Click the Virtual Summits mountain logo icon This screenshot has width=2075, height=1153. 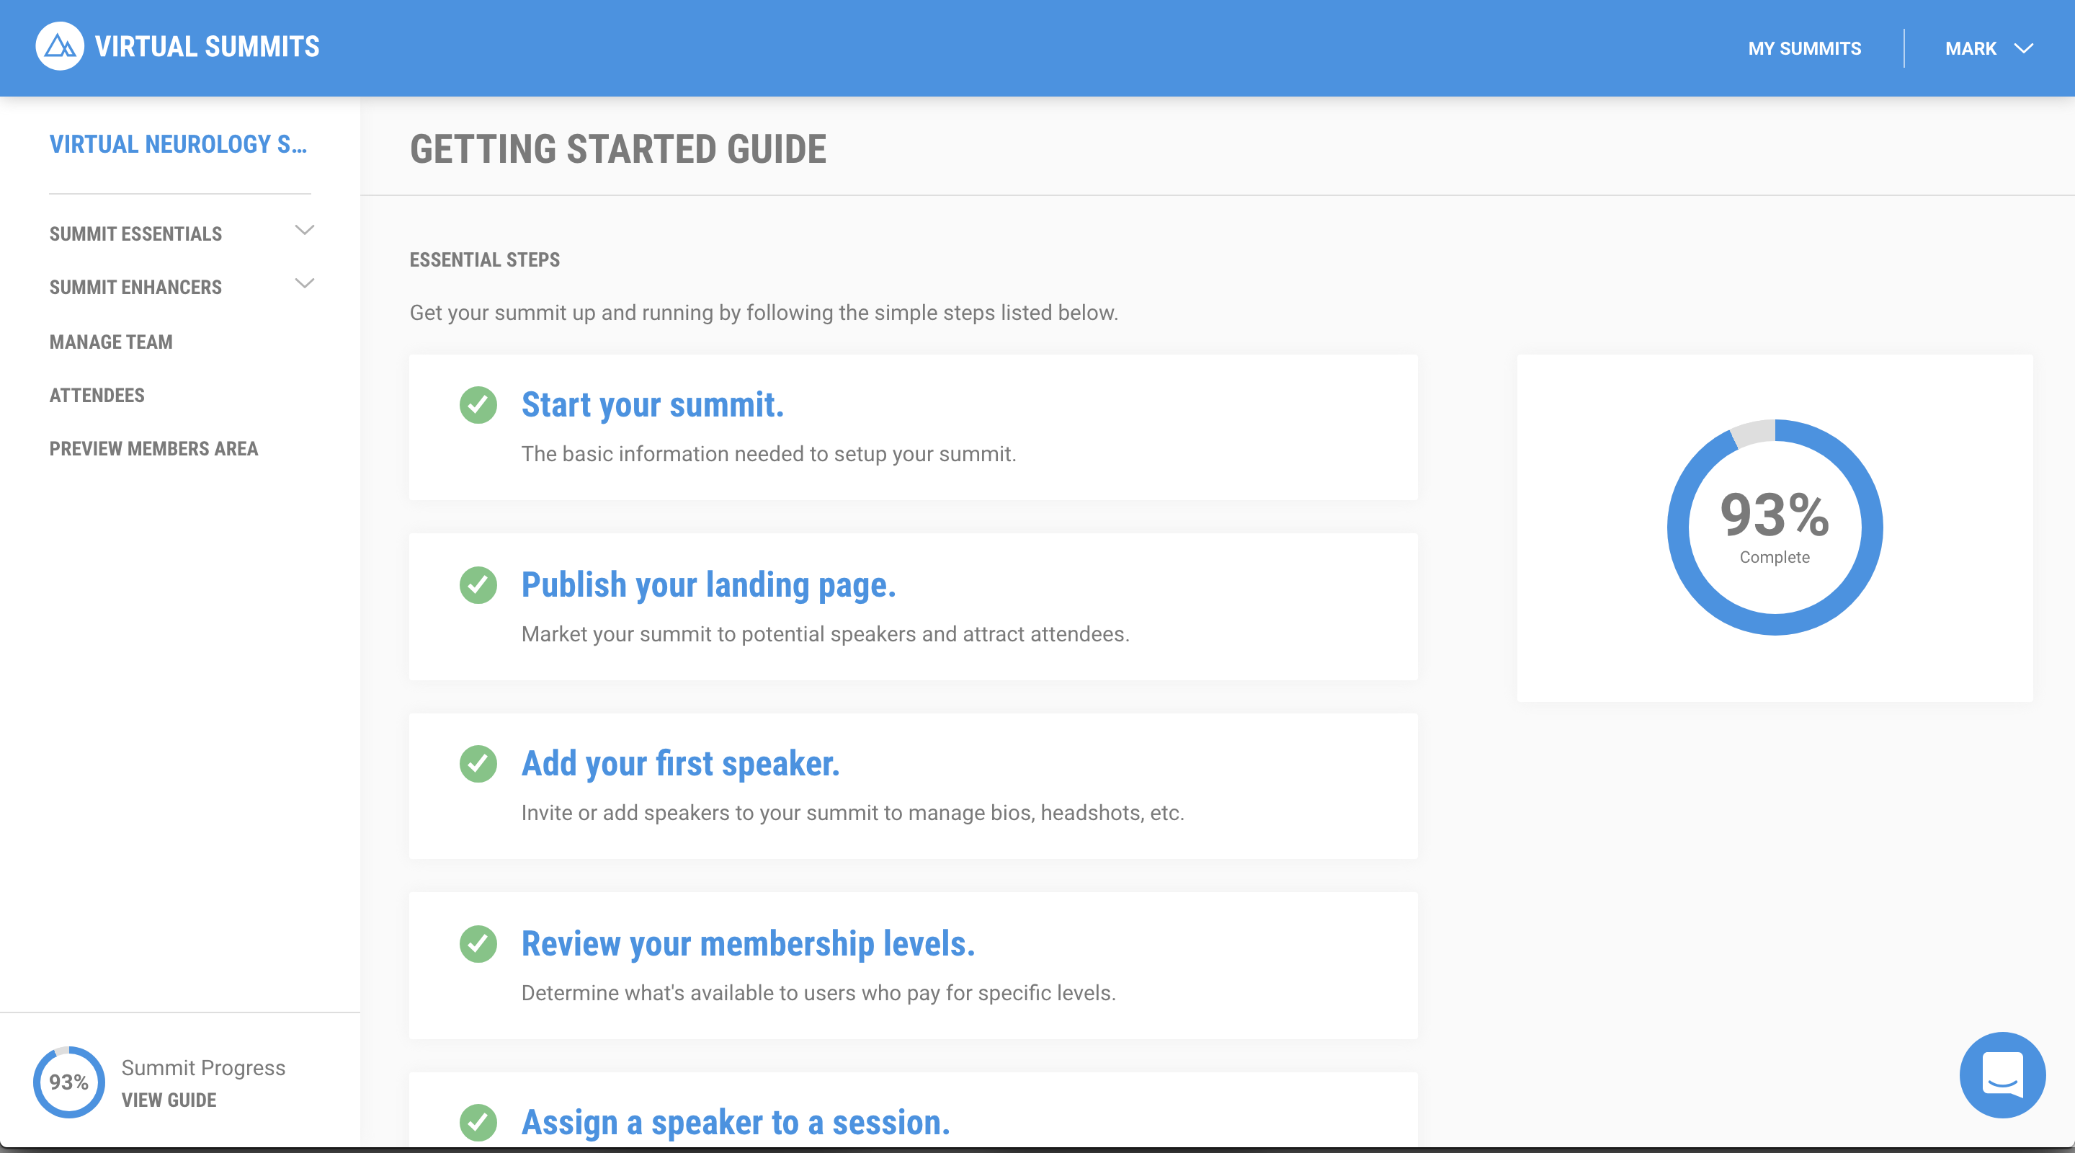(60, 47)
